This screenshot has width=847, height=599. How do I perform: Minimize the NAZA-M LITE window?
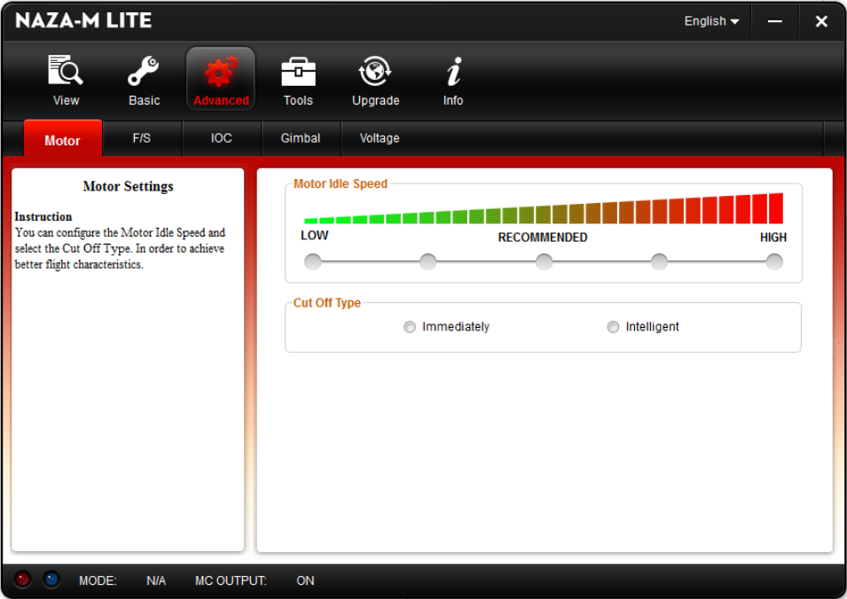(x=775, y=21)
